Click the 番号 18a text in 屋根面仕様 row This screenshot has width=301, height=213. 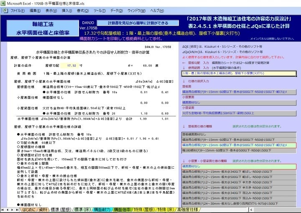point(110,92)
